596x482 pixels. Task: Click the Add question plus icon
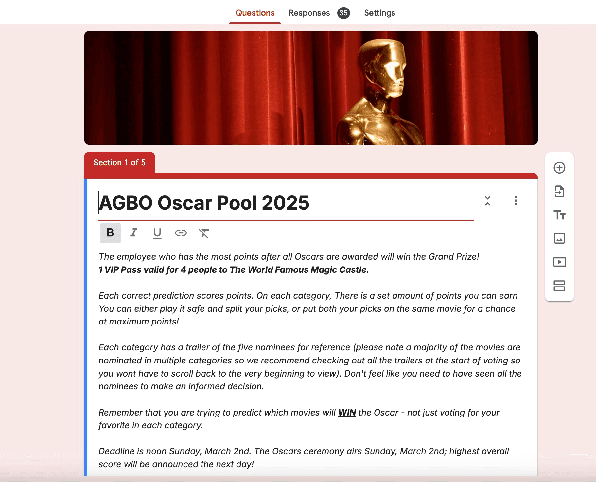pyautogui.click(x=559, y=168)
